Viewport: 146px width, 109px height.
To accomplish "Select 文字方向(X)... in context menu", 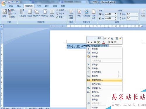I will [104, 80].
